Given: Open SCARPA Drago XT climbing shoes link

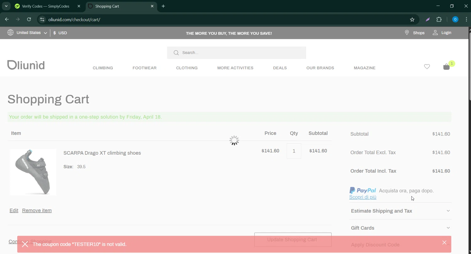Looking at the screenshot, I should coord(102,153).
